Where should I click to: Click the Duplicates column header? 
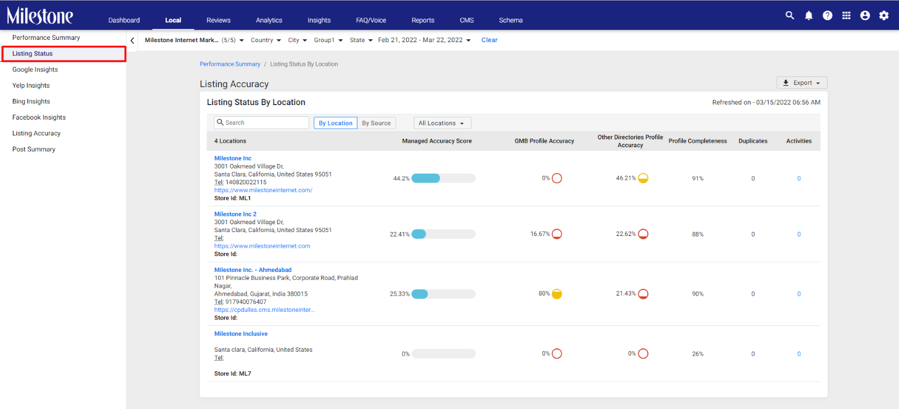pos(753,141)
